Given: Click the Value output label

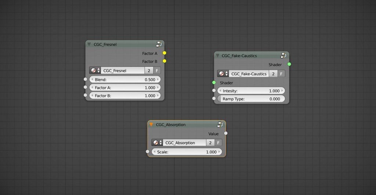Looking at the screenshot, I should pyautogui.click(x=213, y=134).
